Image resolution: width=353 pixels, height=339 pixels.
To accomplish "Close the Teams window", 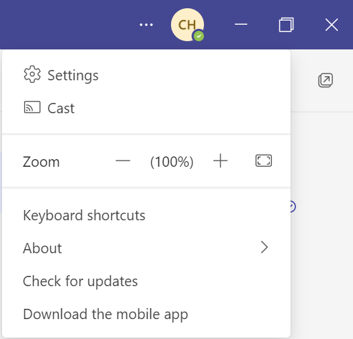I will (x=332, y=25).
